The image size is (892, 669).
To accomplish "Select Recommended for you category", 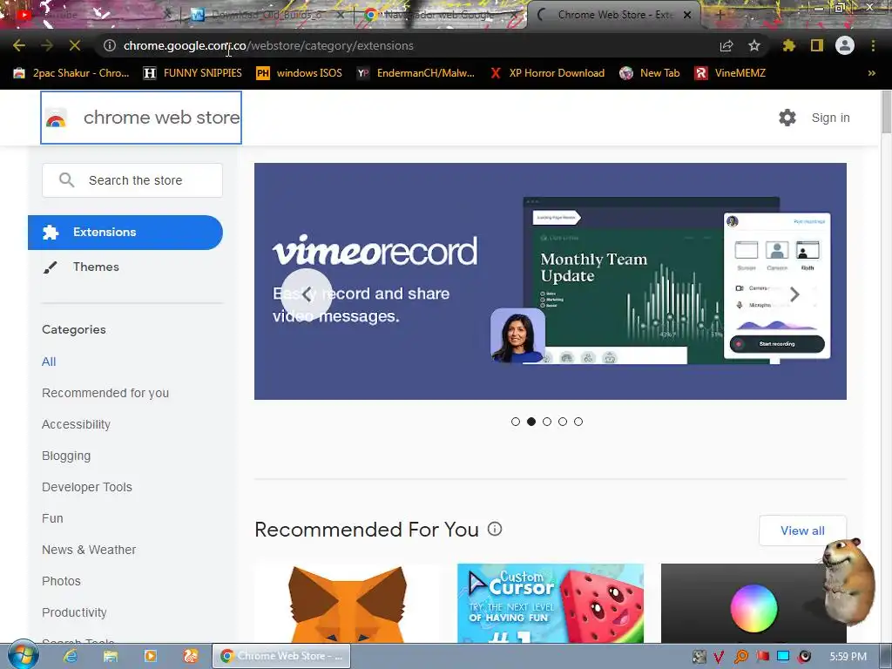I will 105,393.
